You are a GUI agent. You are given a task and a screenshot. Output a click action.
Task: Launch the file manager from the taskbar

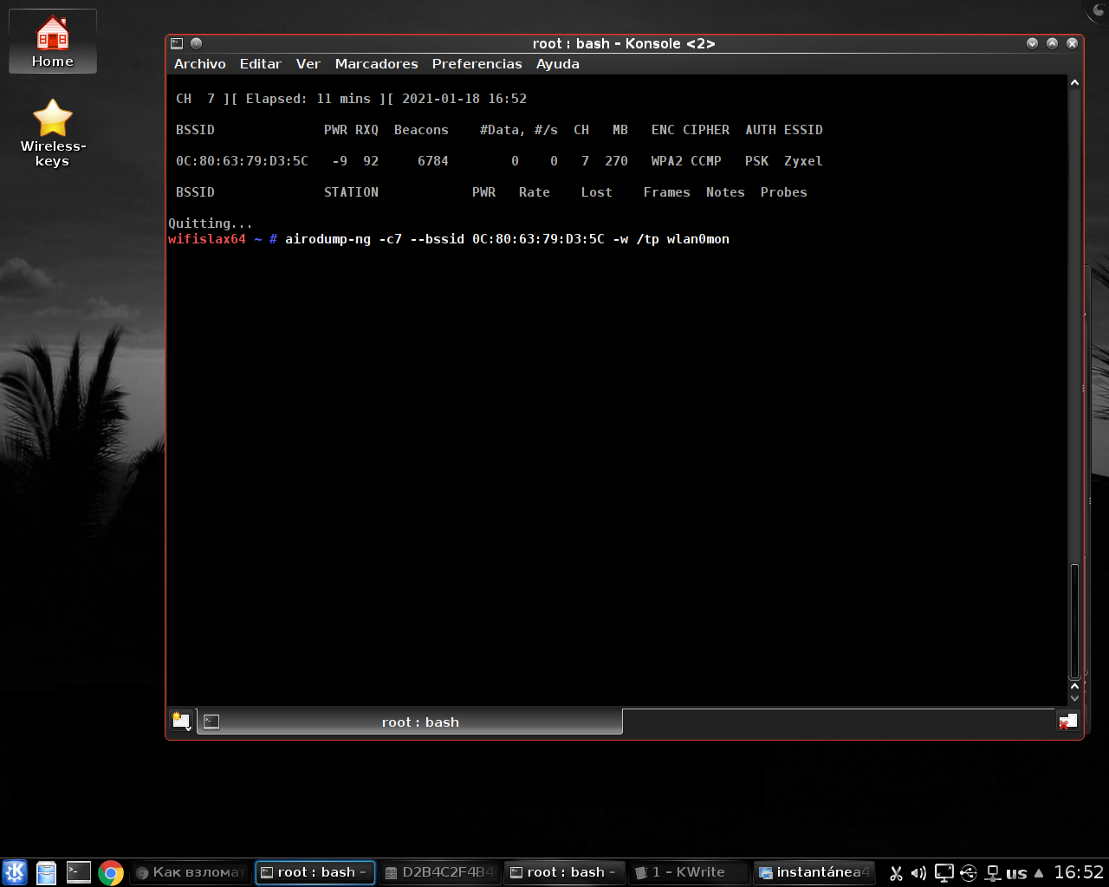[47, 872]
